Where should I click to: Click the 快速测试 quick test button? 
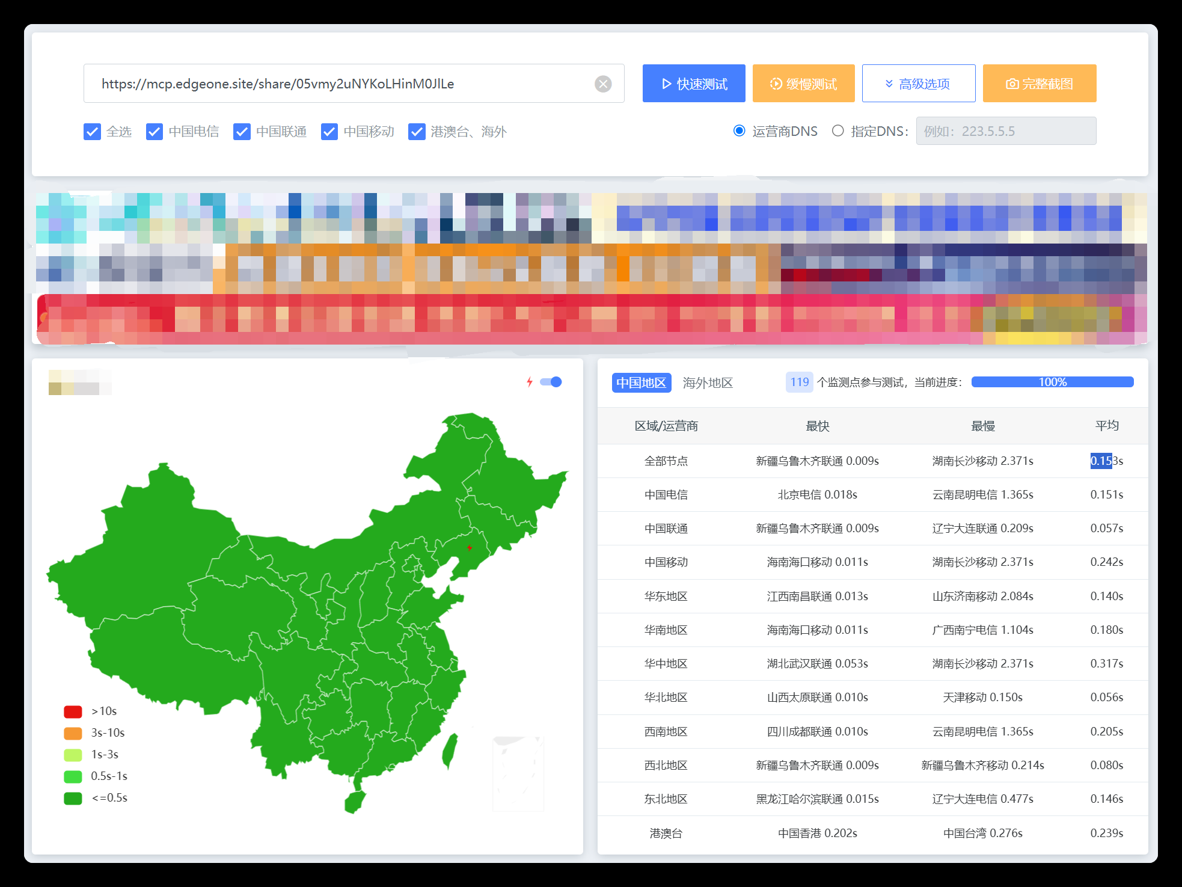pyautogui.click(x=694, y=84)
